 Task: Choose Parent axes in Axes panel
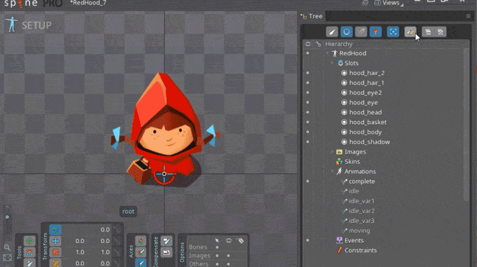(x=141, y=252)
